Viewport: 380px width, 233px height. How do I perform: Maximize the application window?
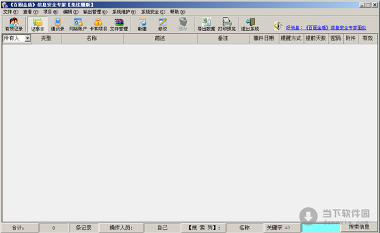coord(368,4)
